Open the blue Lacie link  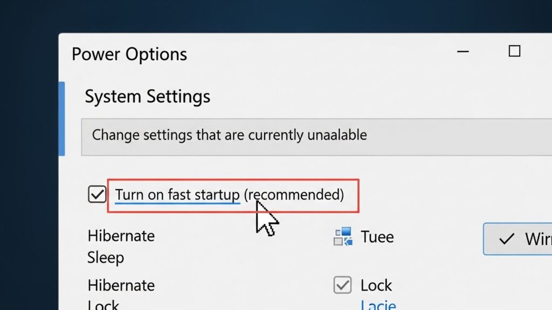(x=378, y=305)
